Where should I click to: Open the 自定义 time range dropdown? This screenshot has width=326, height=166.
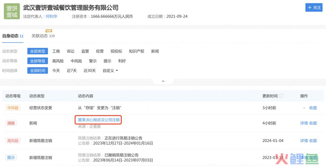[x=110, y=71]
